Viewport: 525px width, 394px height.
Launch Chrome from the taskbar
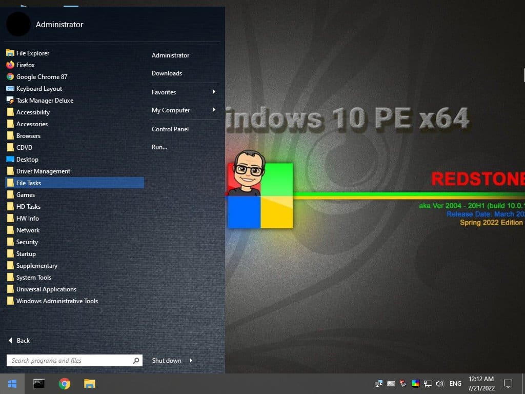coord(64,384)
